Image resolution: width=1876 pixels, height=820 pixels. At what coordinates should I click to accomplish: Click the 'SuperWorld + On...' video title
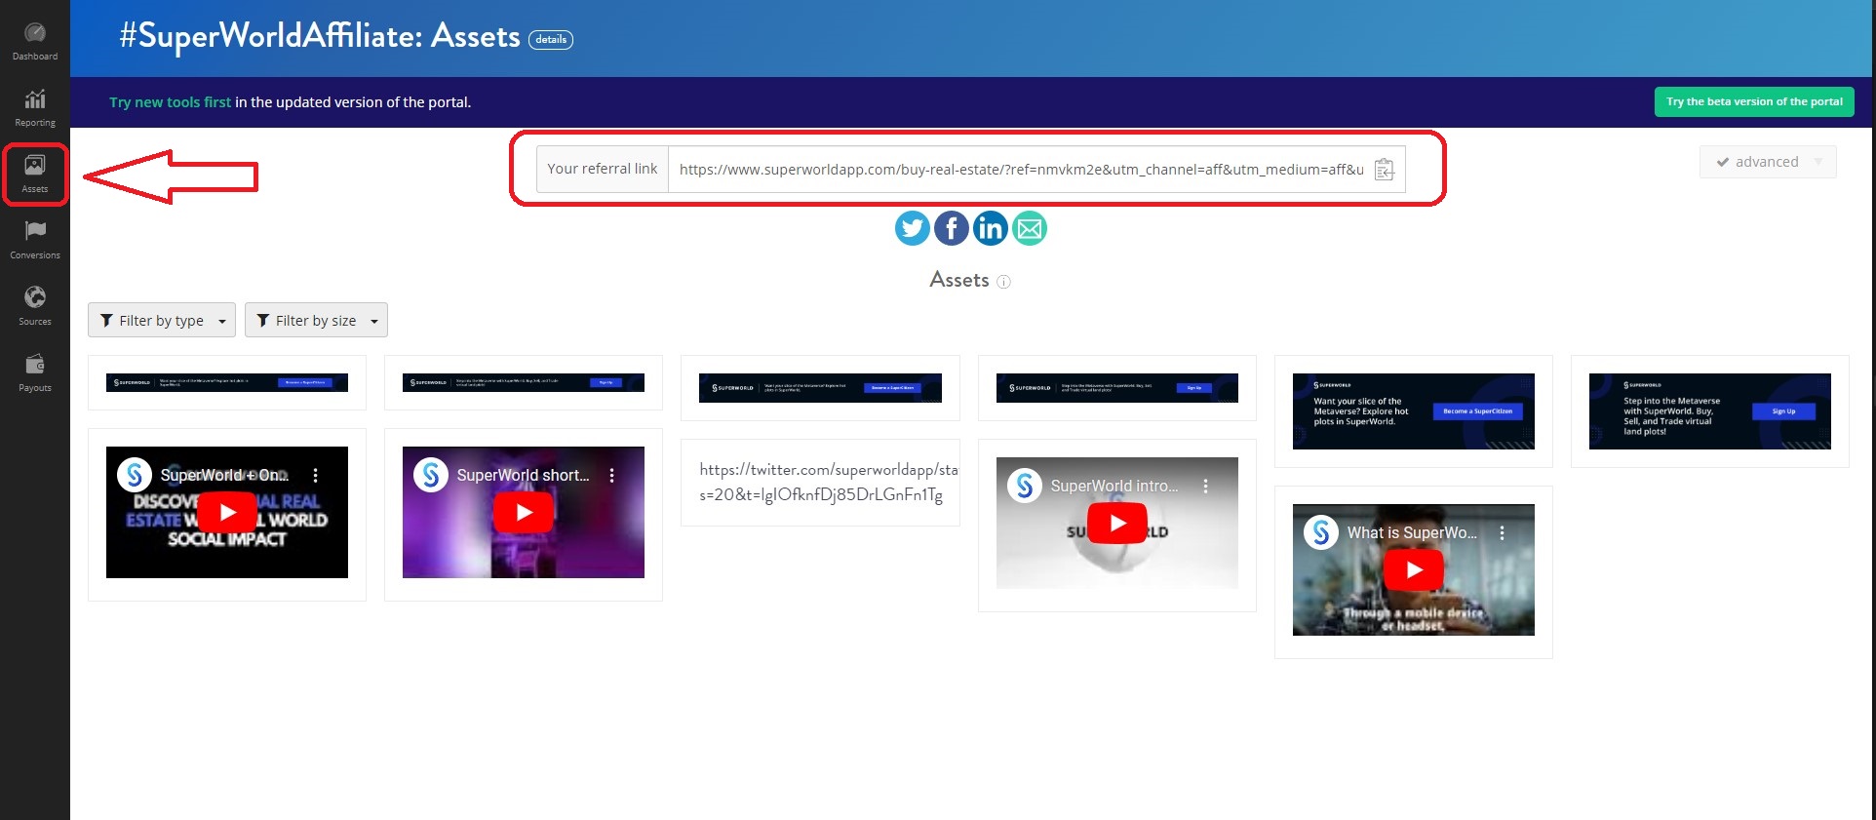[224, 475]
